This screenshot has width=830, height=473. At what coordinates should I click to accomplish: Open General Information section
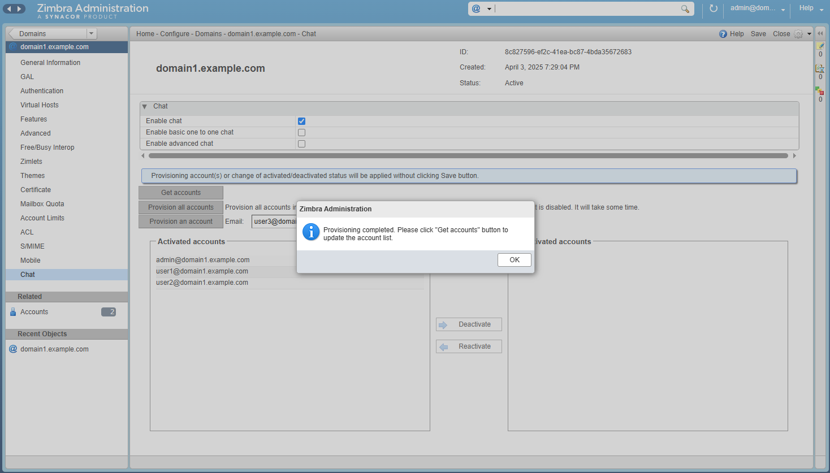point(50,63)
